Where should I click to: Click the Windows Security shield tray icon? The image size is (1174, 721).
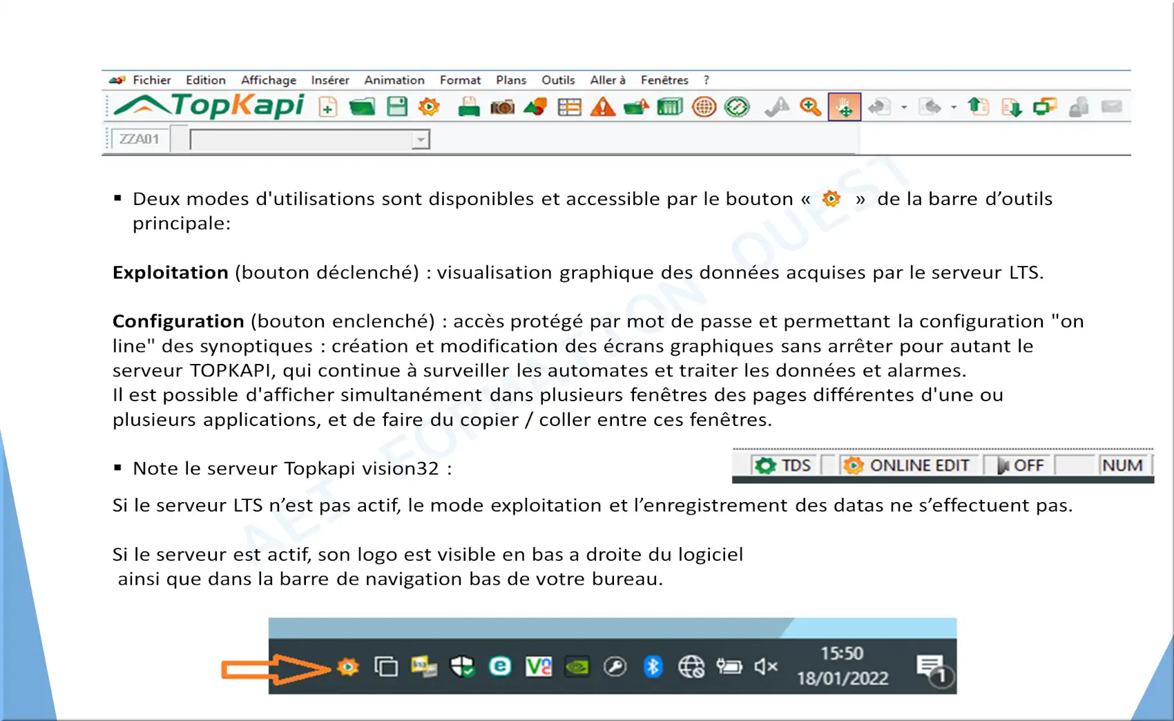462,667
